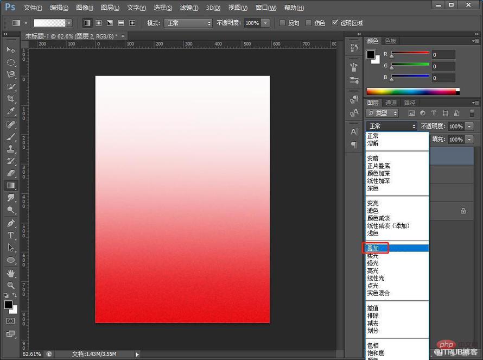Select the Crop tool

(11, 99)
